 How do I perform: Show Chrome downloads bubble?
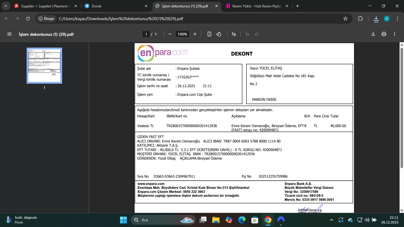tap(376, 19)
